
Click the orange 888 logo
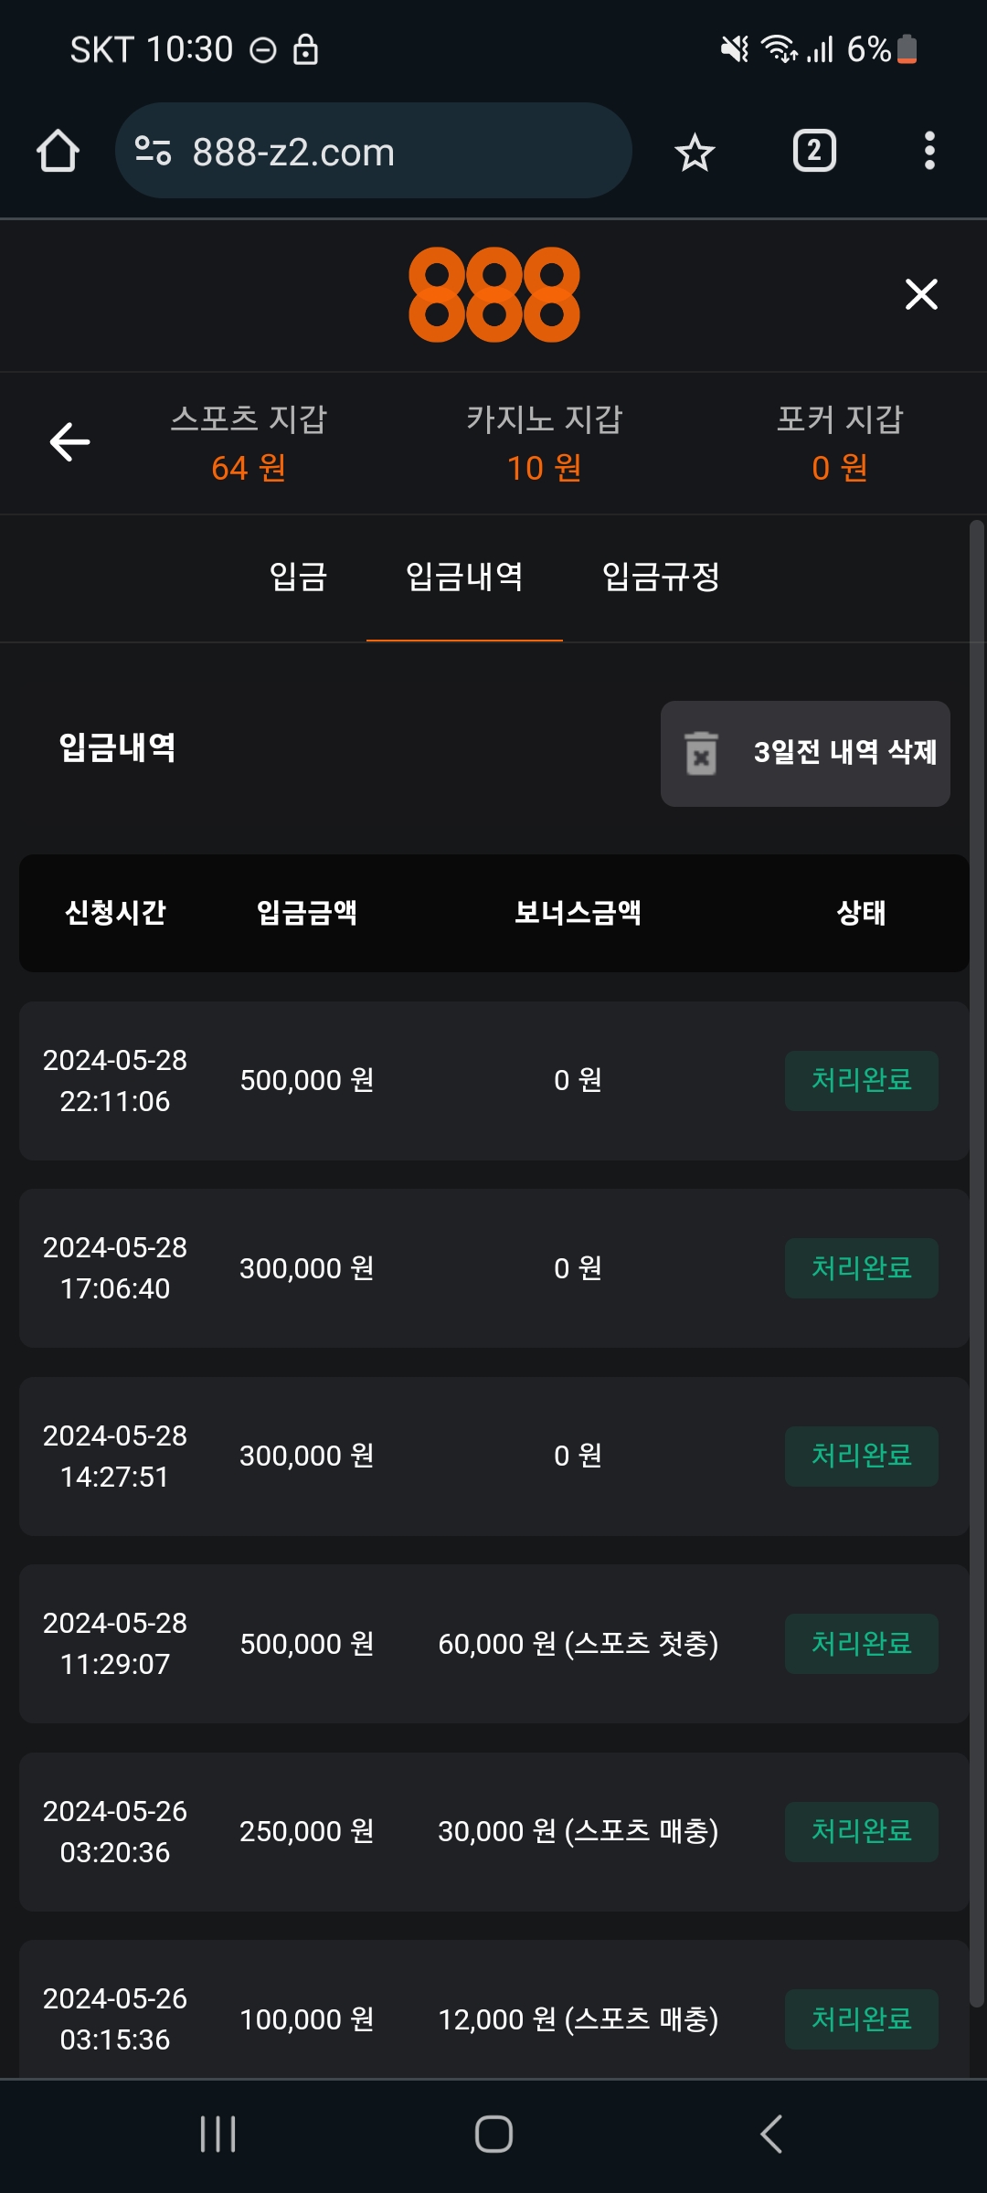(x=493, y=294)
